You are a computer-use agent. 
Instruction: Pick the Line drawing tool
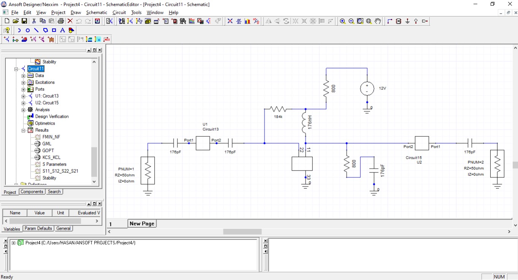(x=36, y=30)
